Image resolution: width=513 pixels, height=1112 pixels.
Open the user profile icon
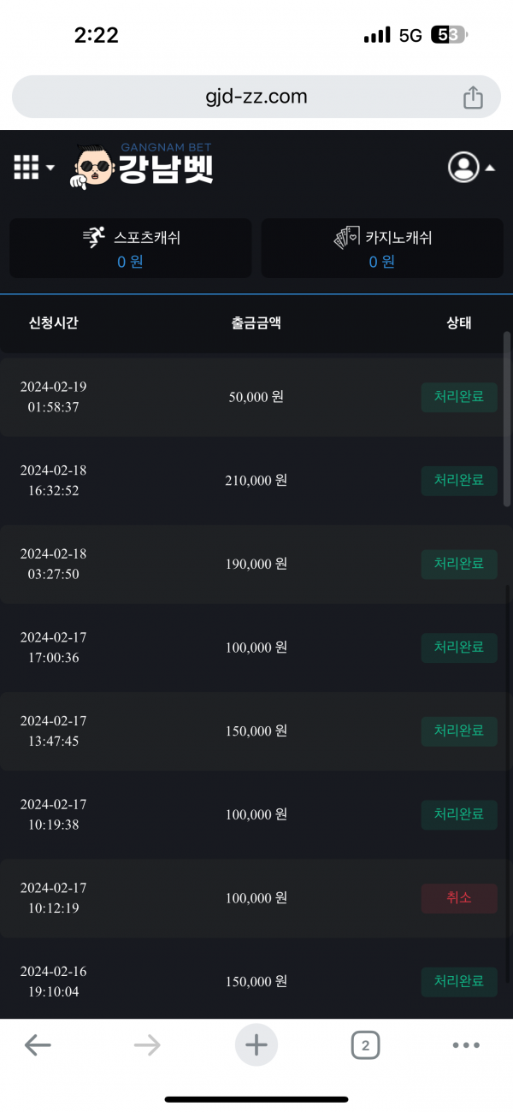(x=463, y=168)
